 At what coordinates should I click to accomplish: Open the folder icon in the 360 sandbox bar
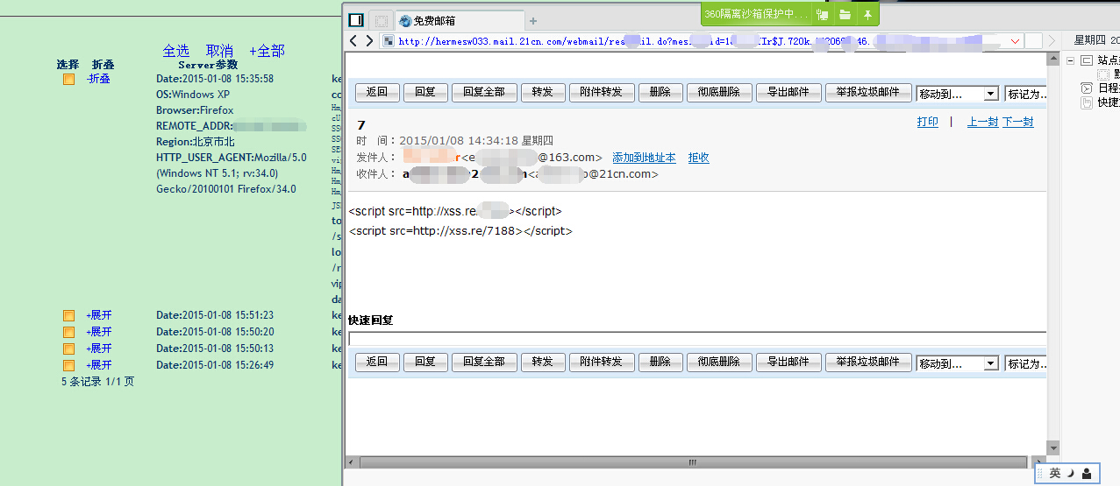(845, 14)
